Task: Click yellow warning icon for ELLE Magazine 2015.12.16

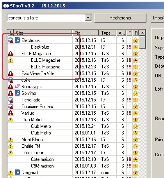Action: click(11, 60)
